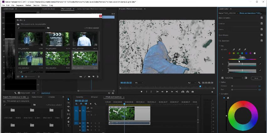Open the Program monitor button editor (plus)
Image resolution: width=267 pixels, height=133 pixels.
pos(212,92)
